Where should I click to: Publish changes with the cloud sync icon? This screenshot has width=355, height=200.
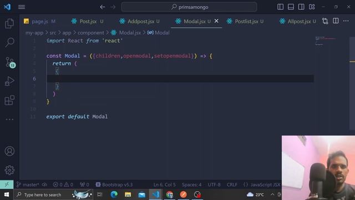coord(44,184)
